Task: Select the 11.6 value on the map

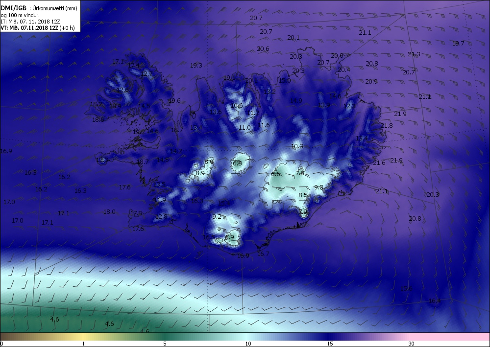Action: click(x=264, y=125)
